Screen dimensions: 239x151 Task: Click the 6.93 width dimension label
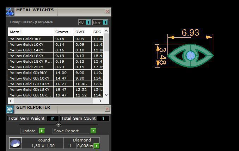190,33
